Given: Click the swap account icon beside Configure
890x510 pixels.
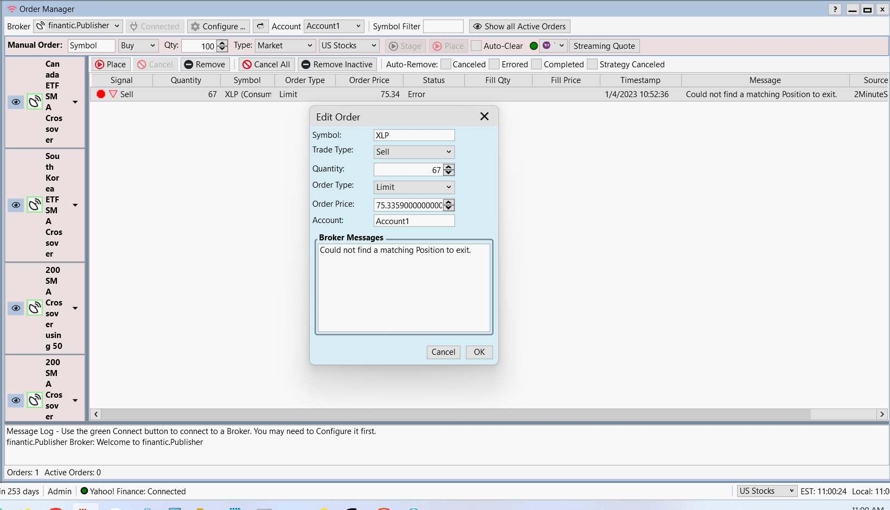Looking at the screenshot, I should click(260, 26).
